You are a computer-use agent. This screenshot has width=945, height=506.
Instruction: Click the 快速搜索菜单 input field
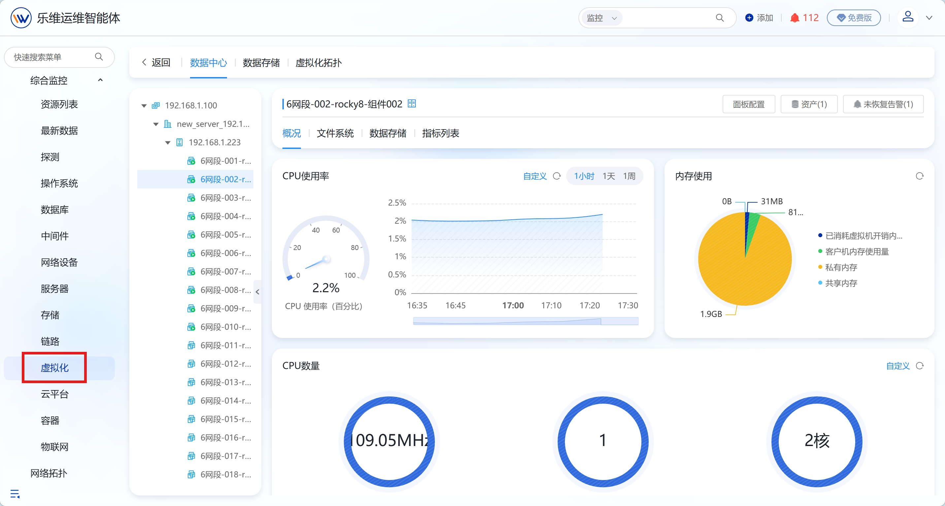[x=59, y=57]
